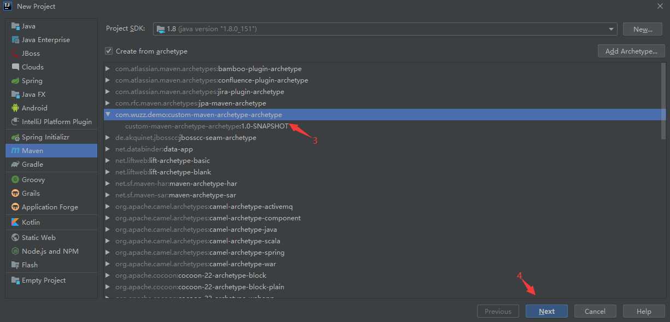Click the Cancel button
The height and width of the screenshot is (322, 670).
click(x=595, y=312)
